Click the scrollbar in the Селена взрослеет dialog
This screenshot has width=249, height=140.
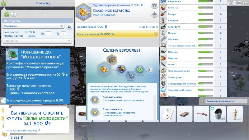coord(154,107)
